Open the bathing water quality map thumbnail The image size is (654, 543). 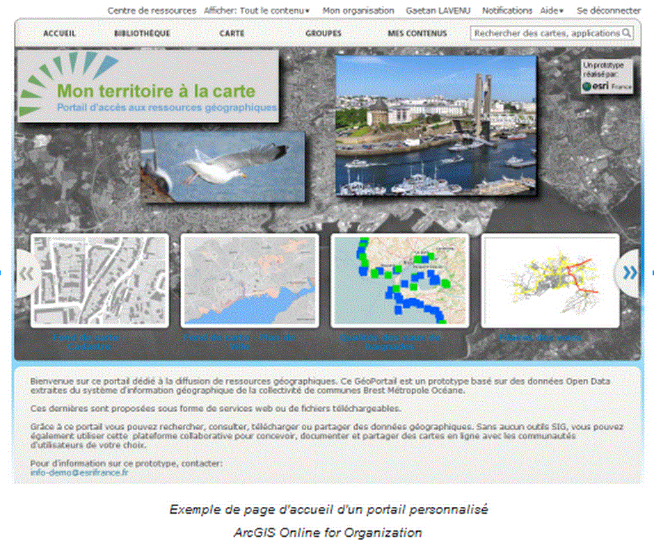[x=399, y=280]
